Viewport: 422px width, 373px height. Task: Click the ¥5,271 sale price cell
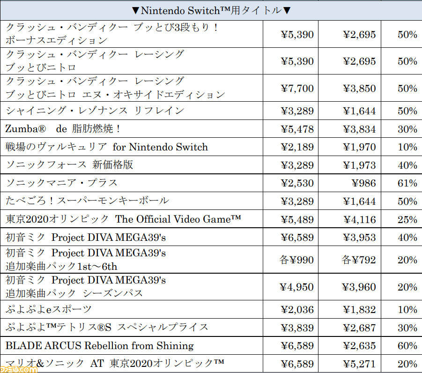(x=349, y=364)
